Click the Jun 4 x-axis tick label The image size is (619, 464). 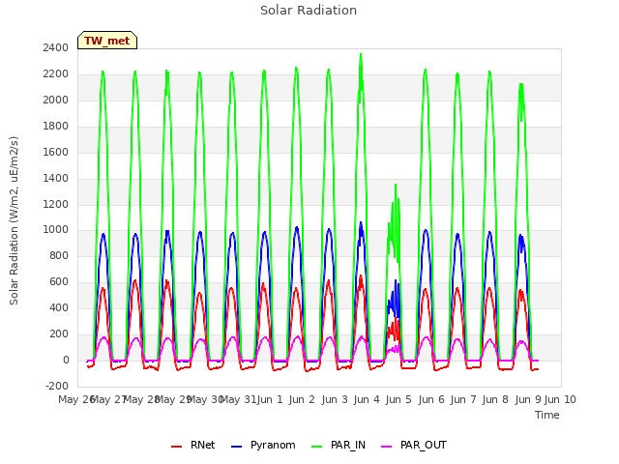click(x=367, y=399)
